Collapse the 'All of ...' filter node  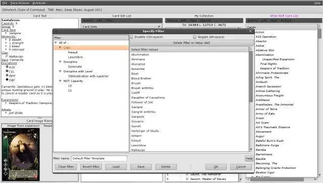(56, 43)
